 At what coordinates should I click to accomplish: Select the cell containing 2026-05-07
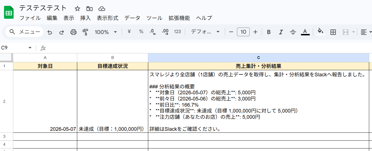tap(45, 101)
